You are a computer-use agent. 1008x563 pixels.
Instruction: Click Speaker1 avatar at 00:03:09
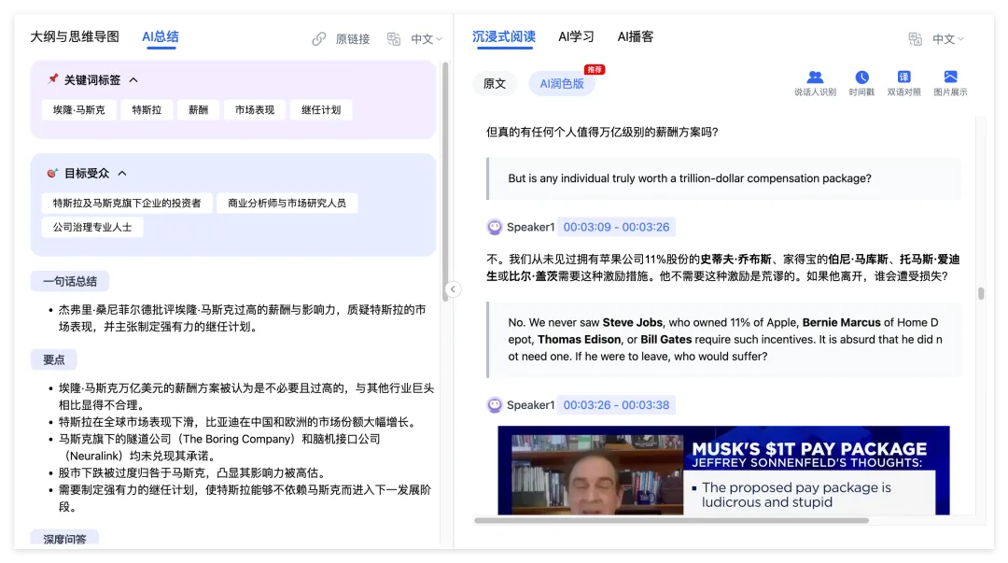pyautogui.click(x=495, y=227)
